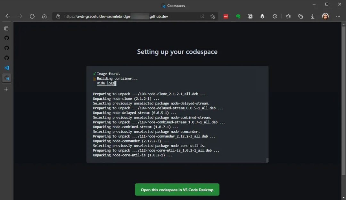346x200 pixels.
Task: Click the layers stack extension icon
Action: pyautogui.click(x=262, y=16)
